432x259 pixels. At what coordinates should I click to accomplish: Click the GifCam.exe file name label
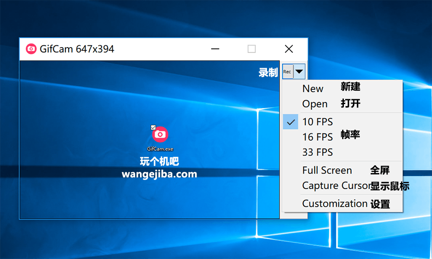point(160,149)
